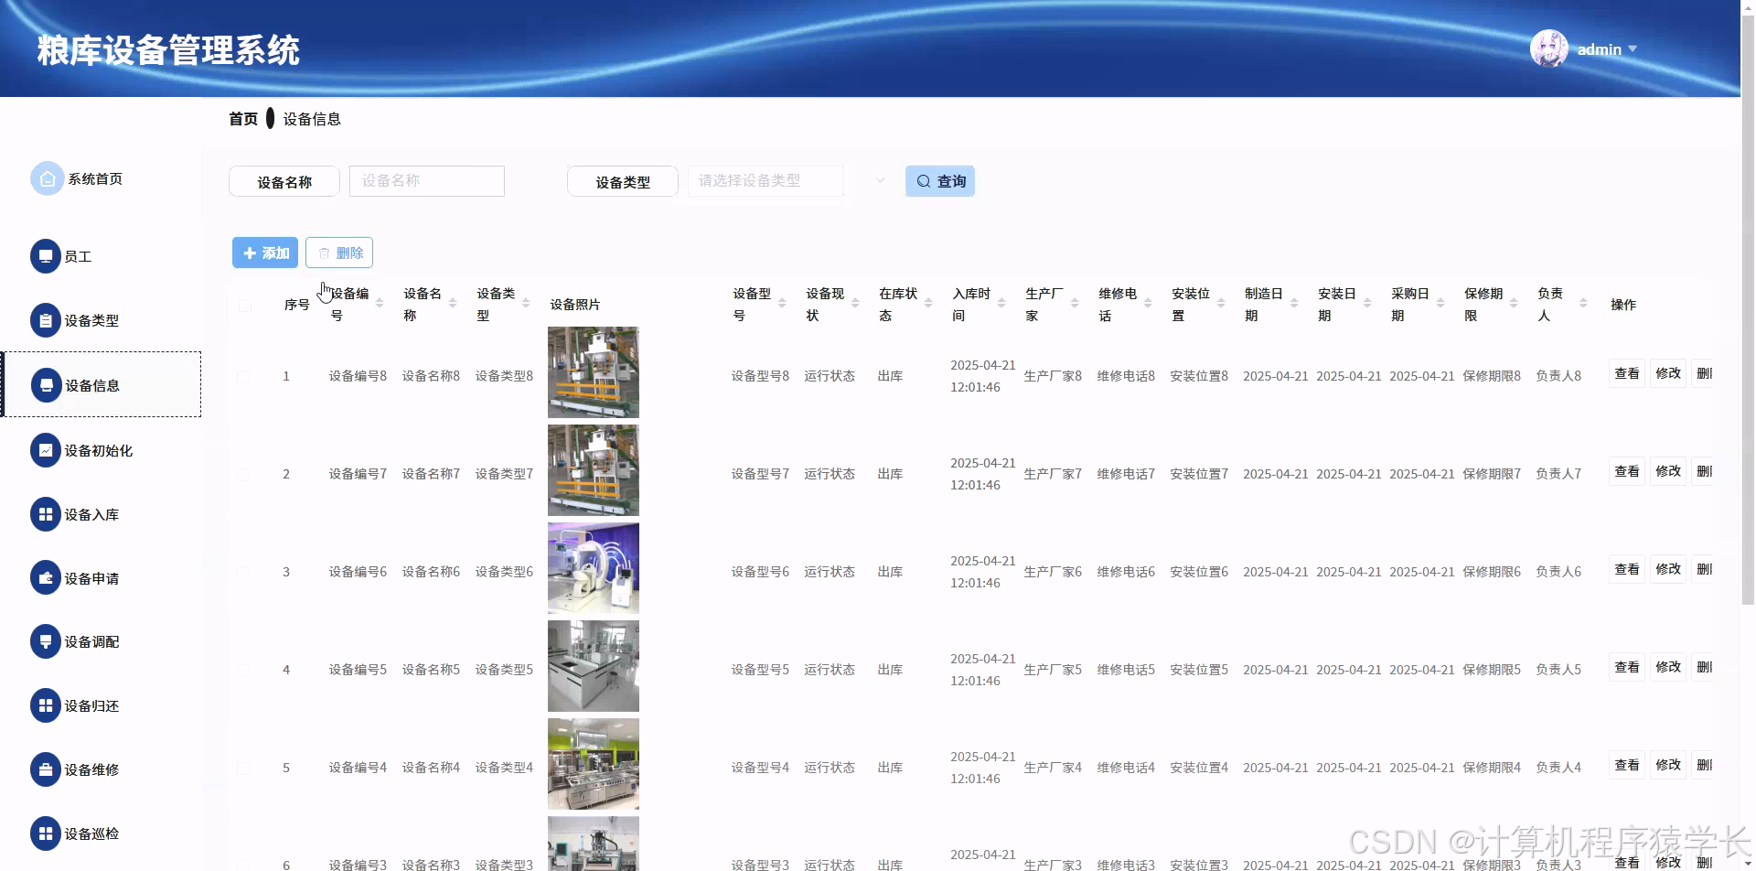This screenshot has width=1756, height=871.
Task: Open the 设备类型 select dropdown
Action: pyautogui.click(x=766, y=181)
